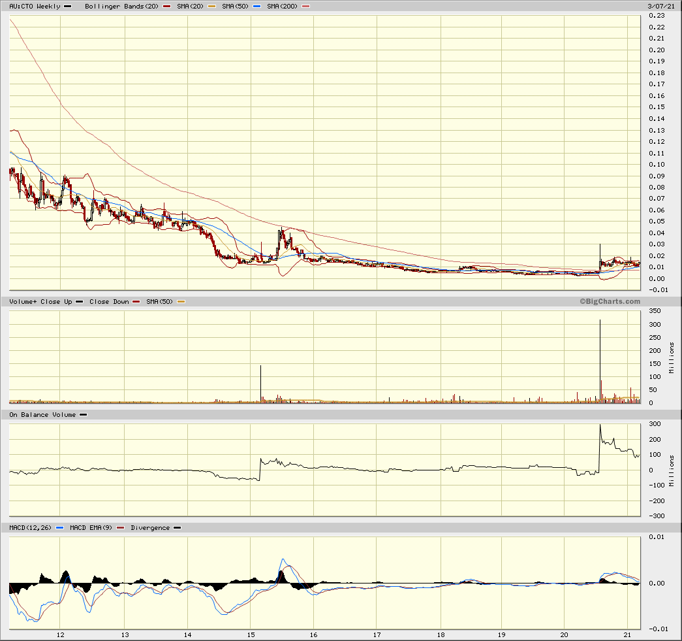
Task: Click the black On Balance Volume swatch
Action: click(83, 415)
